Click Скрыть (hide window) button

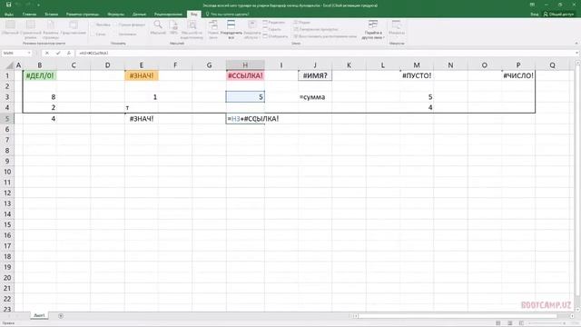pyautogui.click(x=272, y=29)
